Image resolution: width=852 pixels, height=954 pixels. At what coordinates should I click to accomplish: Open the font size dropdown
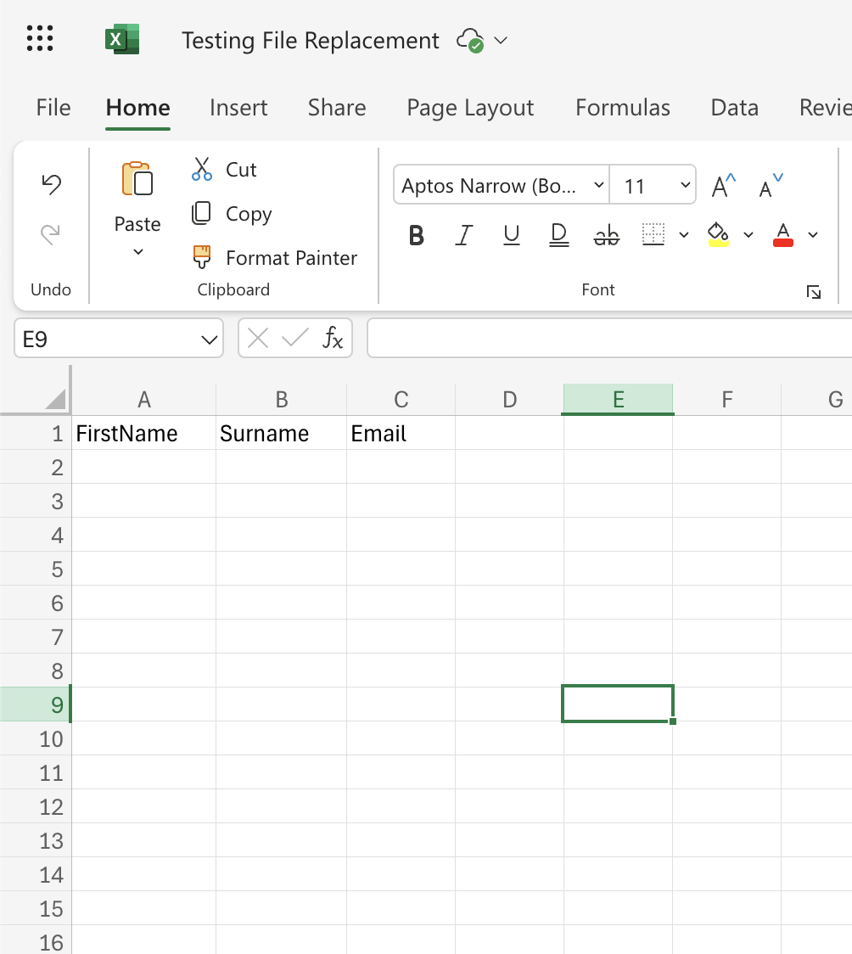(684, 184)
